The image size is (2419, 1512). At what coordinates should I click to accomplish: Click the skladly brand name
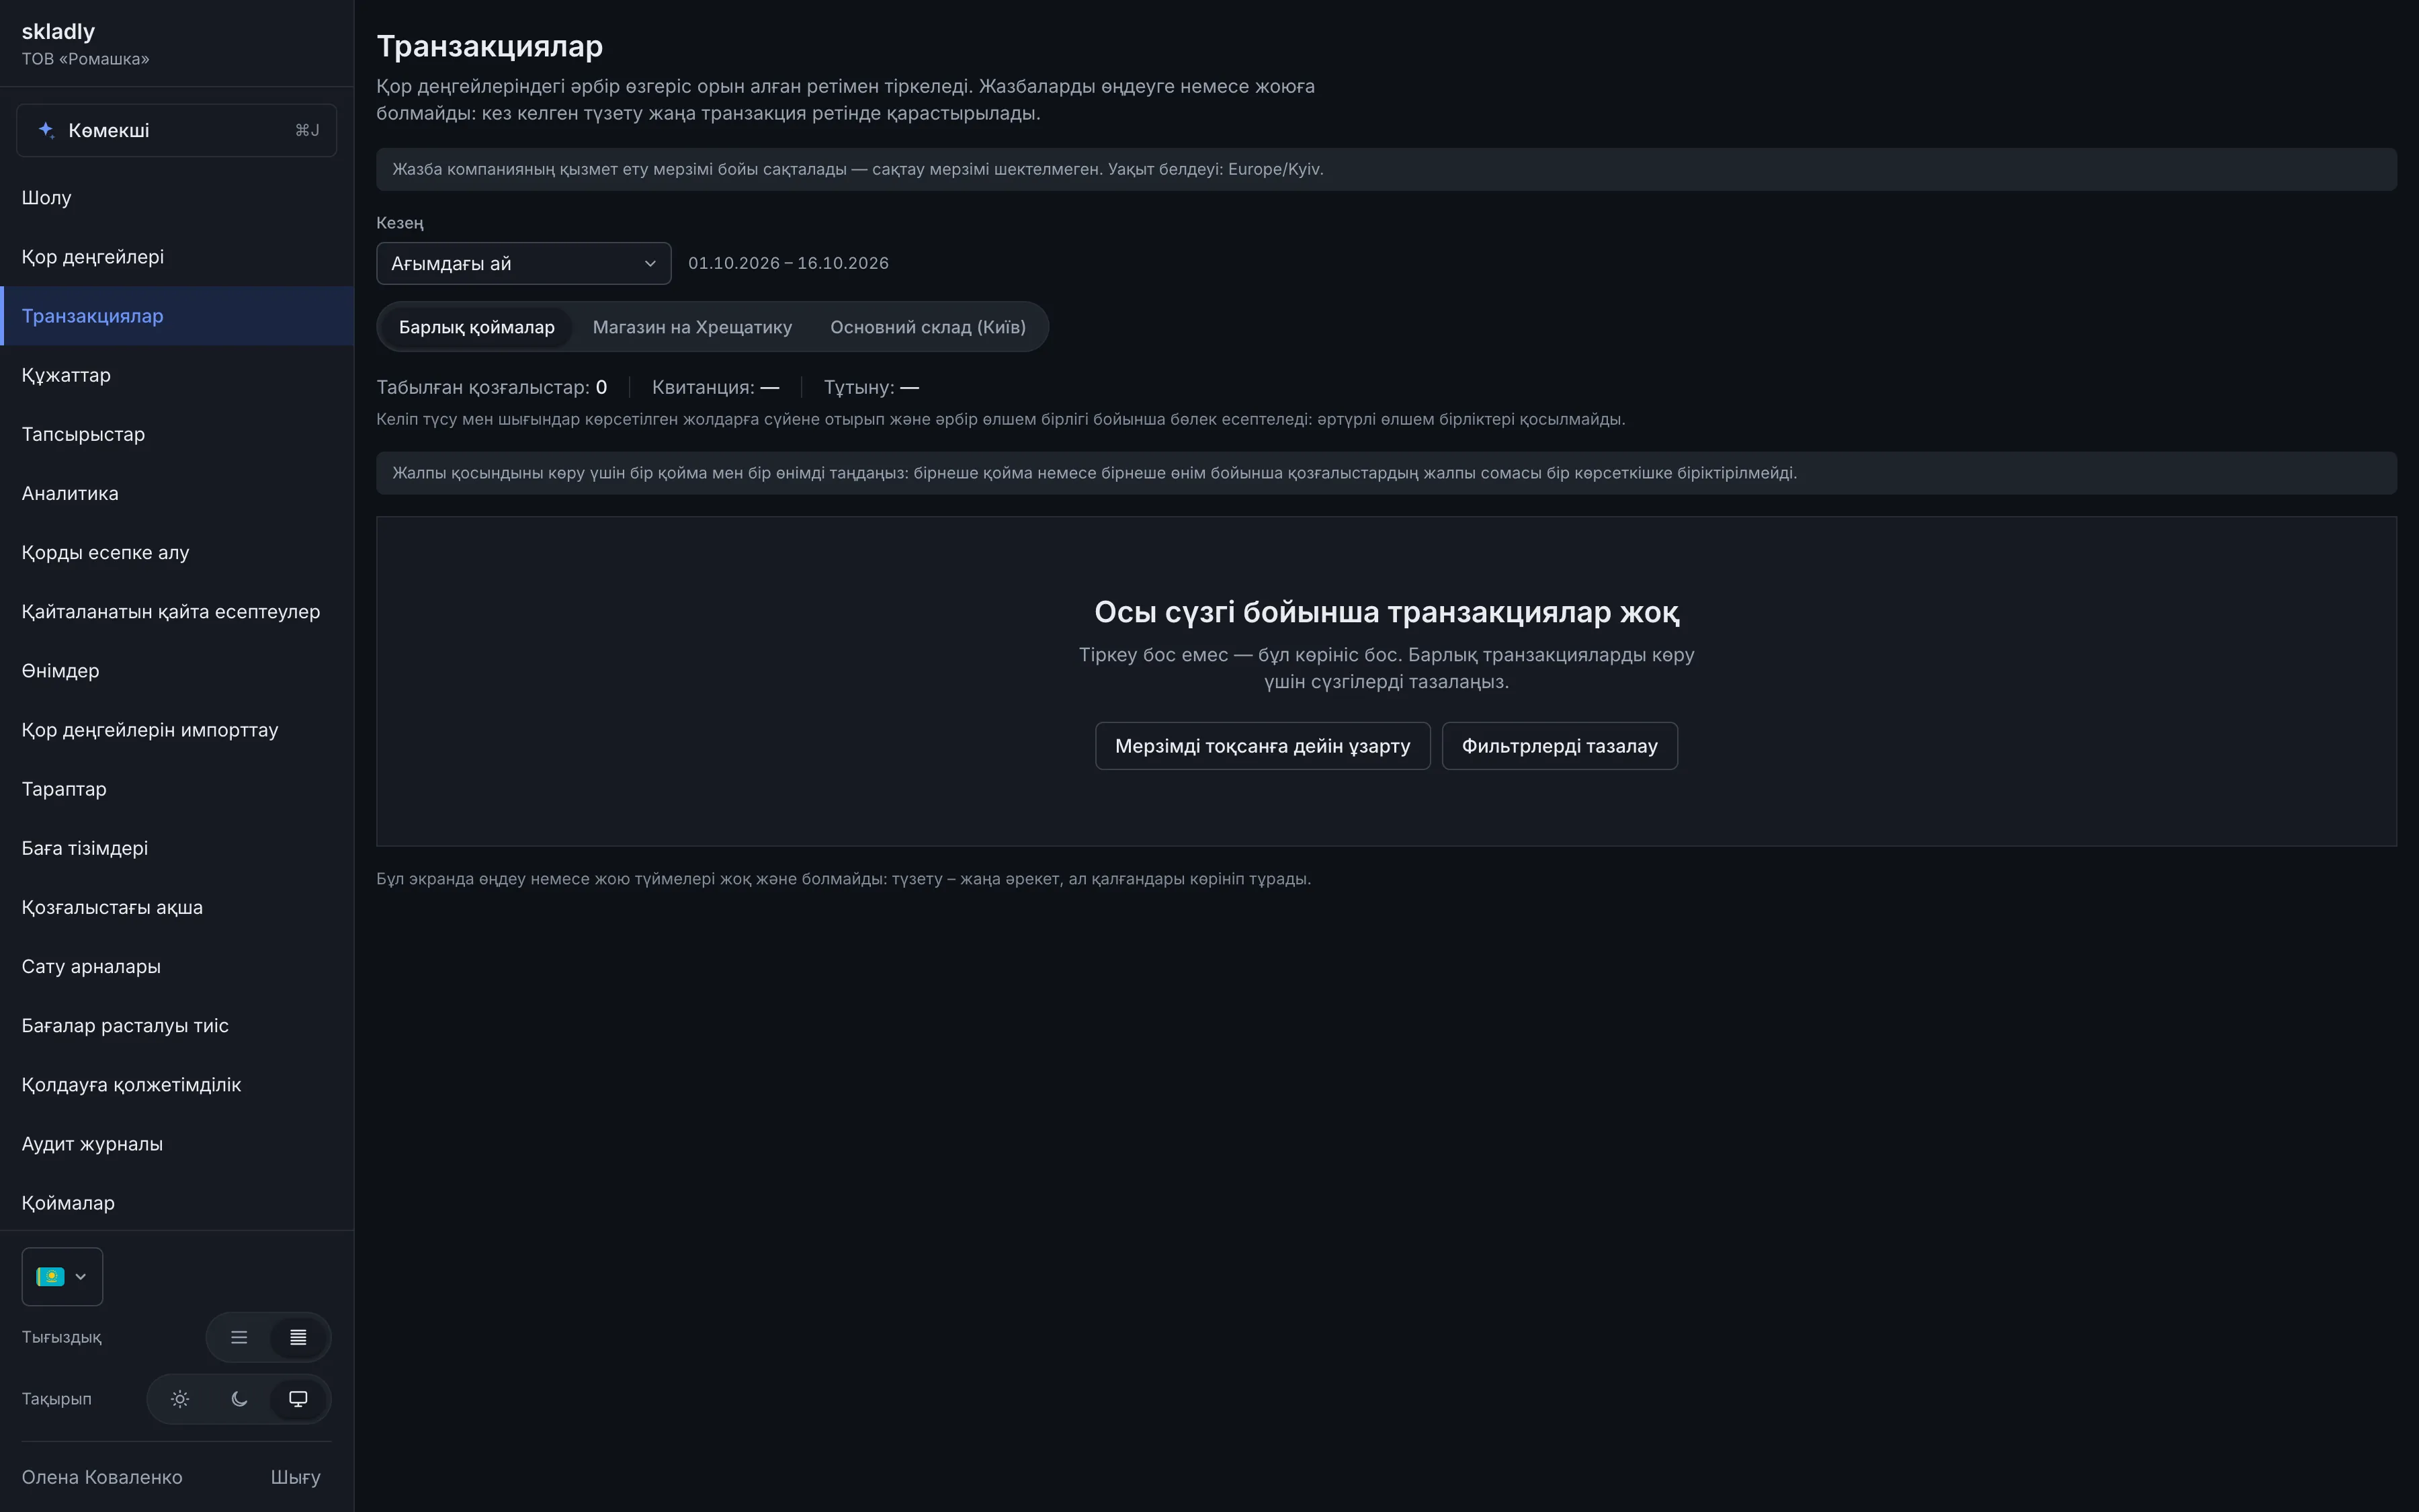click(58, 31)
